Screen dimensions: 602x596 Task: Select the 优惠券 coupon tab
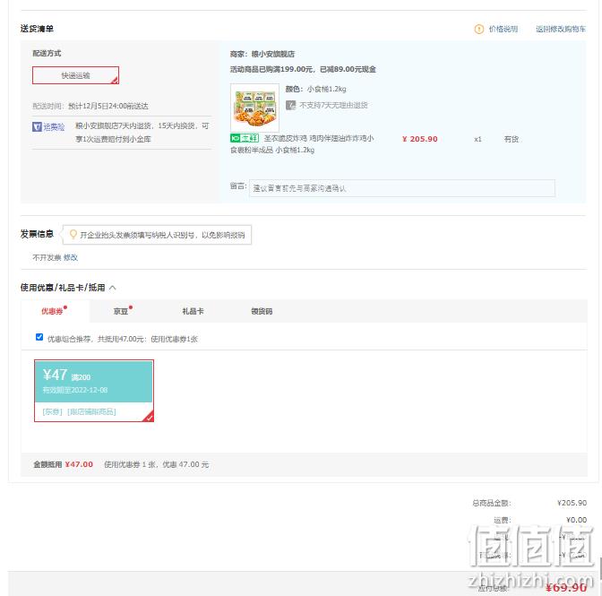click(x=52, y=311)
